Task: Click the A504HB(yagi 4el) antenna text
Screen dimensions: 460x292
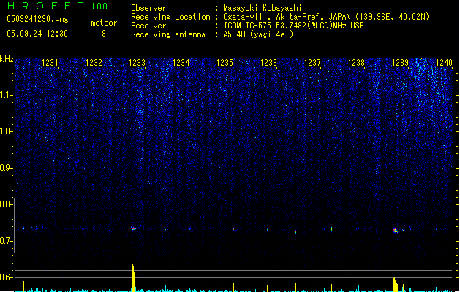Action: tap(258, 34)
